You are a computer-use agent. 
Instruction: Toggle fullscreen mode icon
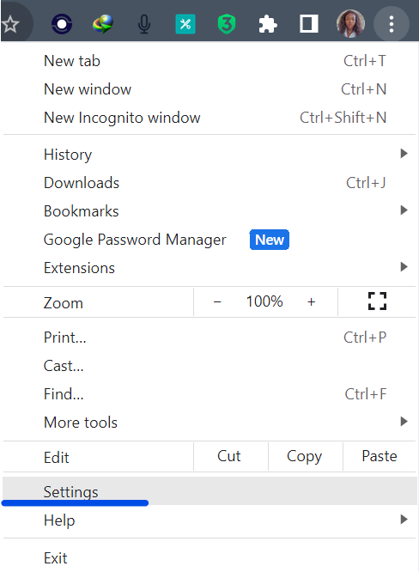377,301
